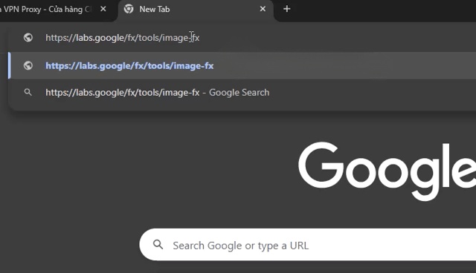Choose the highlighted labs.google image-fx suggestion
The height and width of the screenshot is (273, 476).
(242, 66)
